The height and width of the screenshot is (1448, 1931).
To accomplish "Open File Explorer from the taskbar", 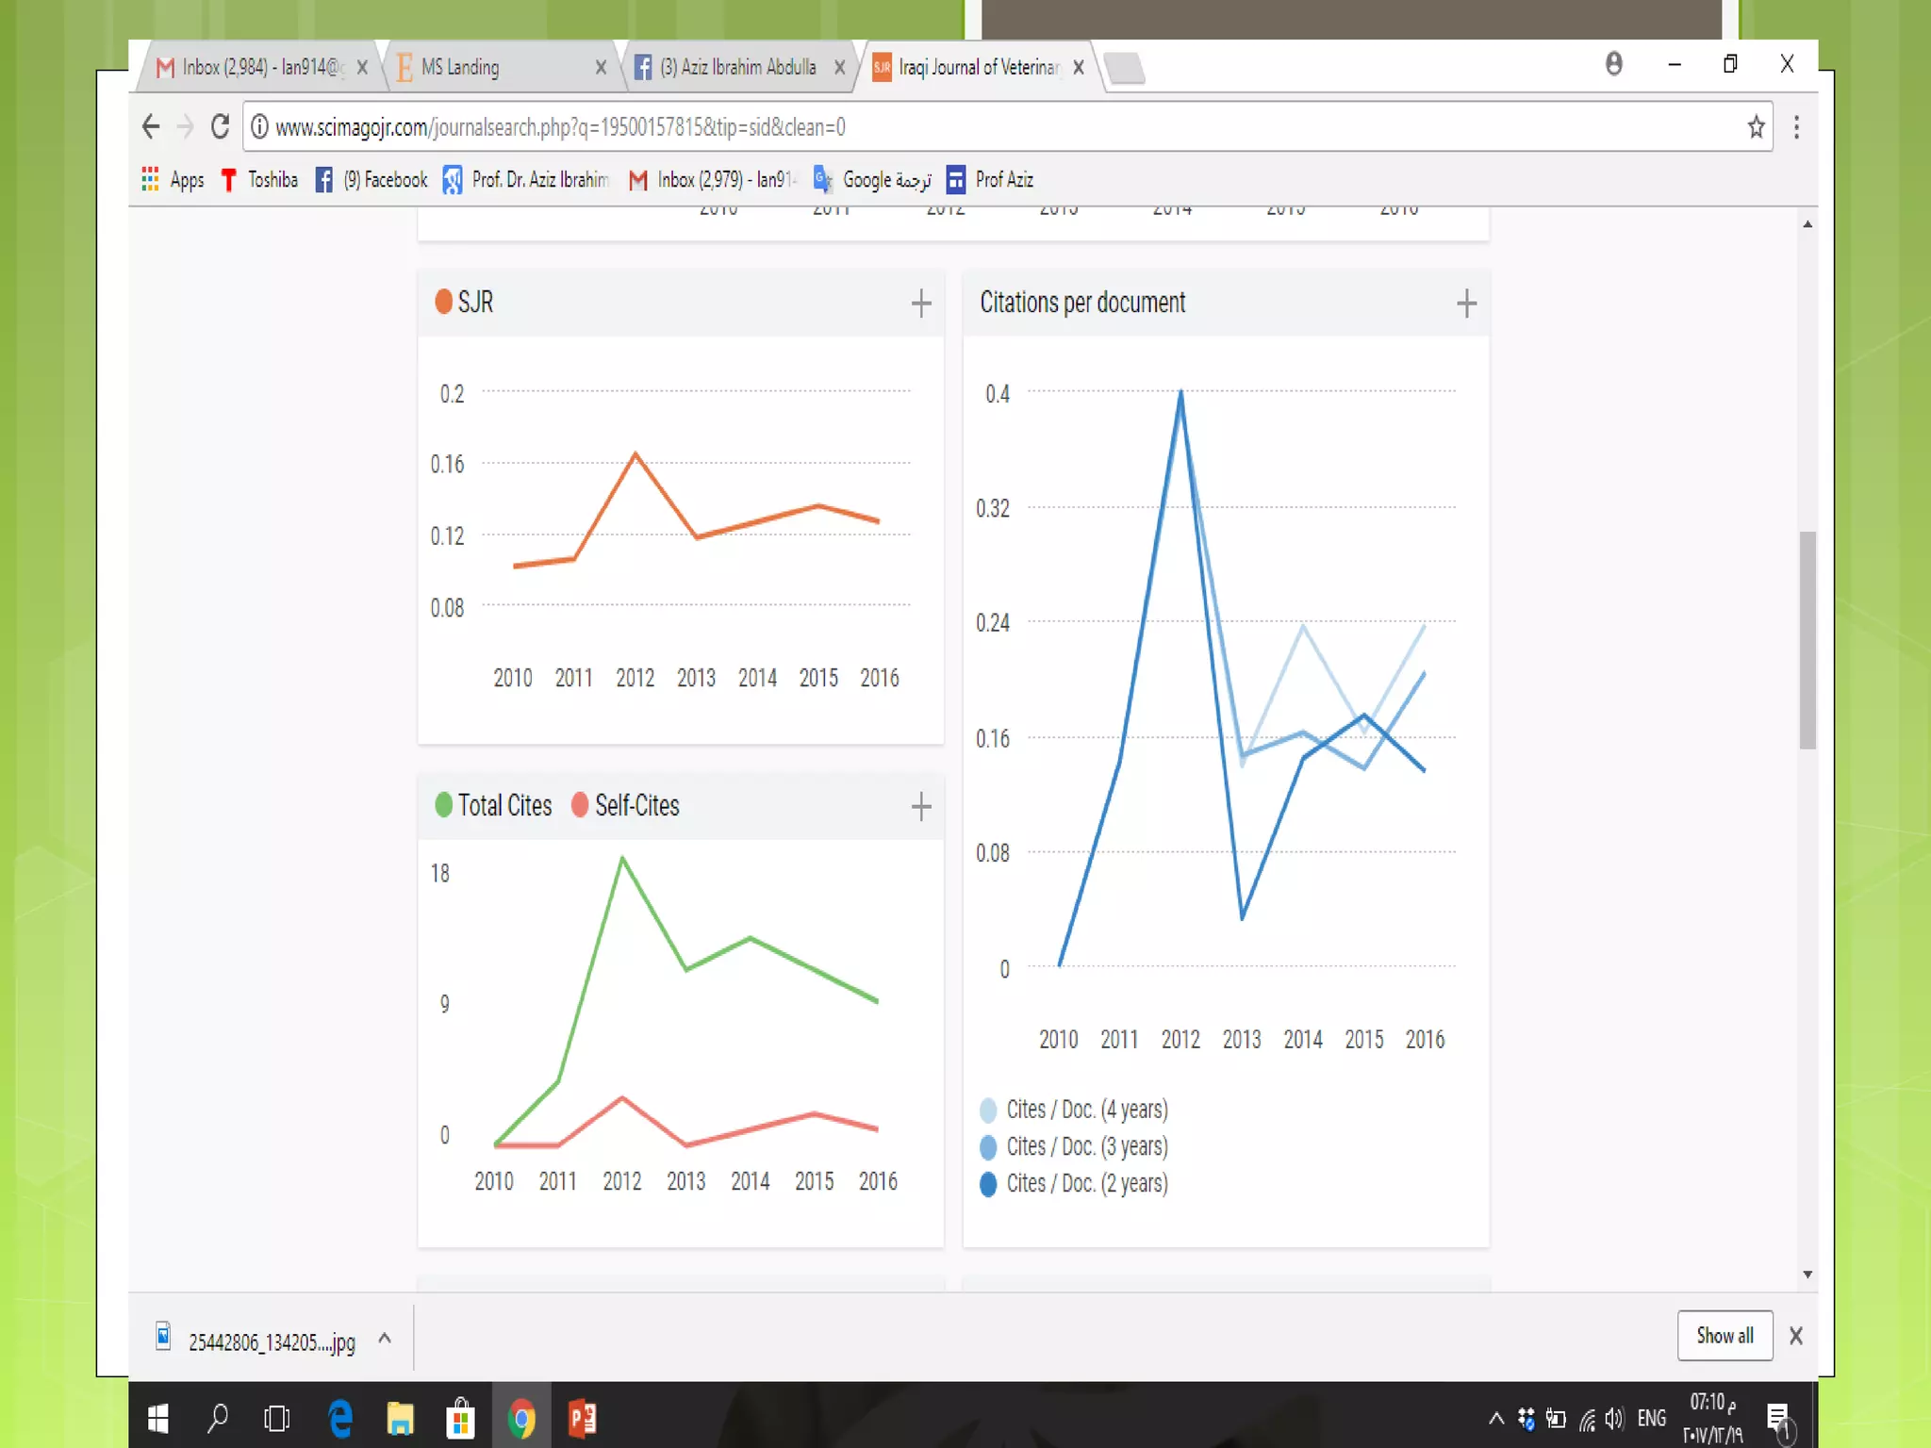I will pos(400,1418).
